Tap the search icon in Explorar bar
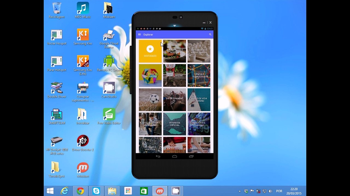Screen dimensions: 350x196 (x=210, y=35)
